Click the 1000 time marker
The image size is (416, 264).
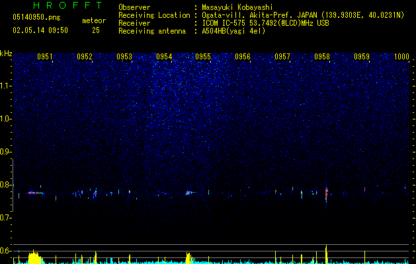click(x=401, y=57)
